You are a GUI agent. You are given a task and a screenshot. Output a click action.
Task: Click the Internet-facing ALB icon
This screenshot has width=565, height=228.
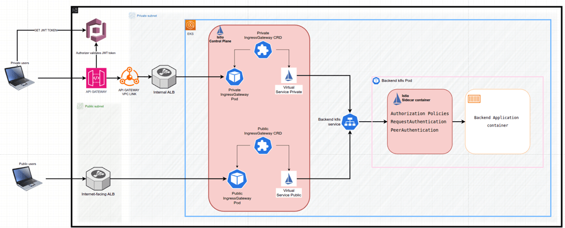98,178
